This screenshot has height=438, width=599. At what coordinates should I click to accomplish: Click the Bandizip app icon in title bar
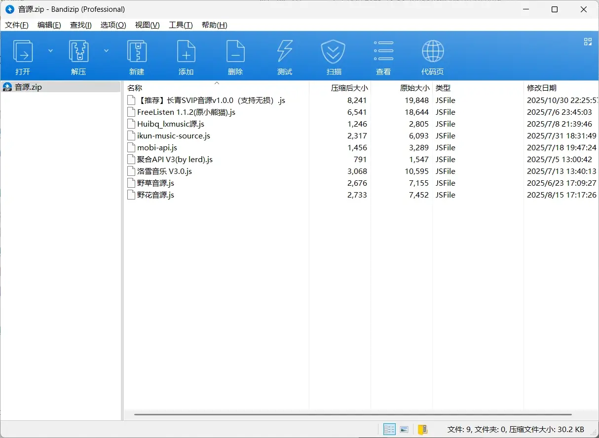coord(9,9)
